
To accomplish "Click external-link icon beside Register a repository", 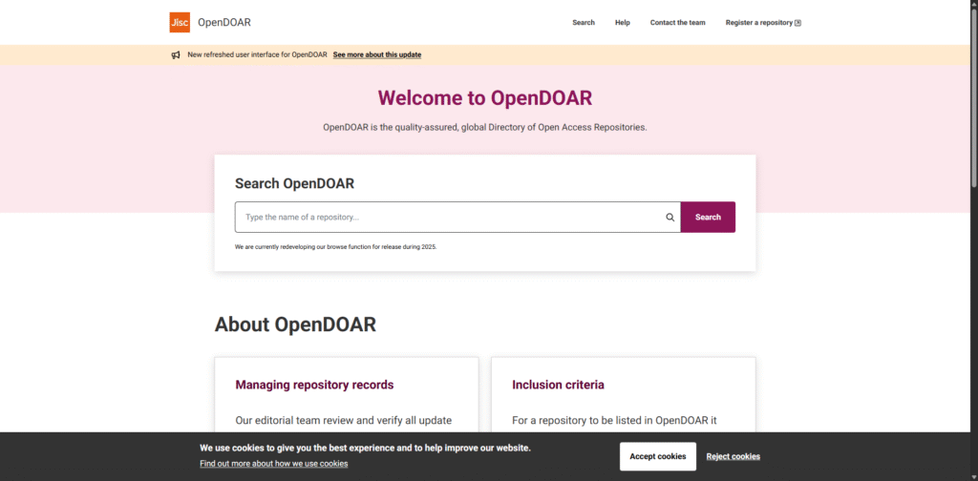I will point(798,23).
